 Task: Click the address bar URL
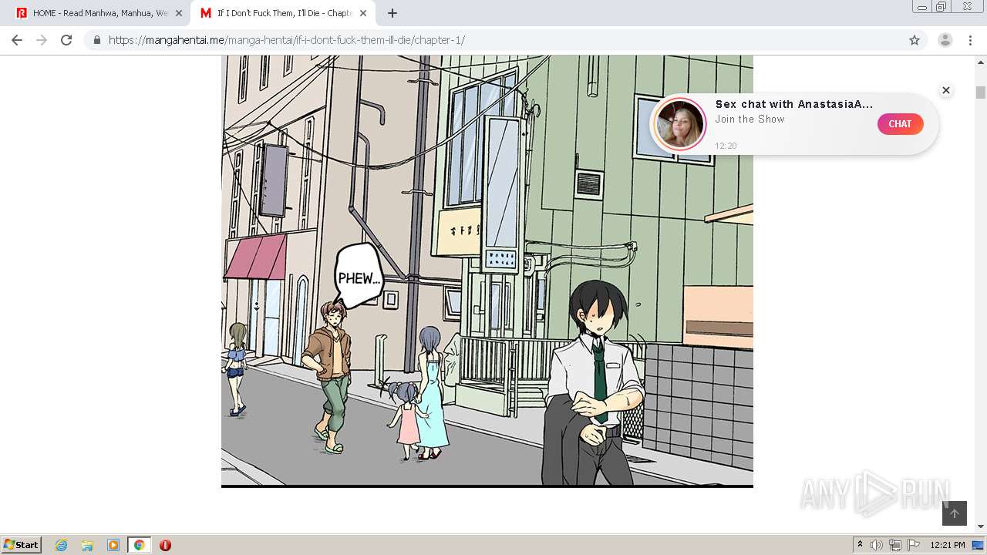tap(287, 40)
